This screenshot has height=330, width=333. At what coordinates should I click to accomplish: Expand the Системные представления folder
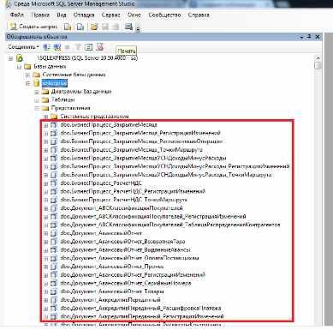click(45, 117)
